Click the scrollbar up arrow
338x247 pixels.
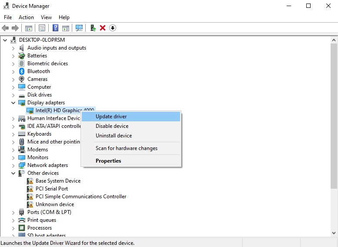334,40
